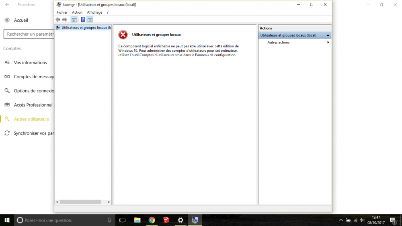Click the lusrmgr title bar app icon
Viewport: 402px width, 226px height.
[59, 4]
